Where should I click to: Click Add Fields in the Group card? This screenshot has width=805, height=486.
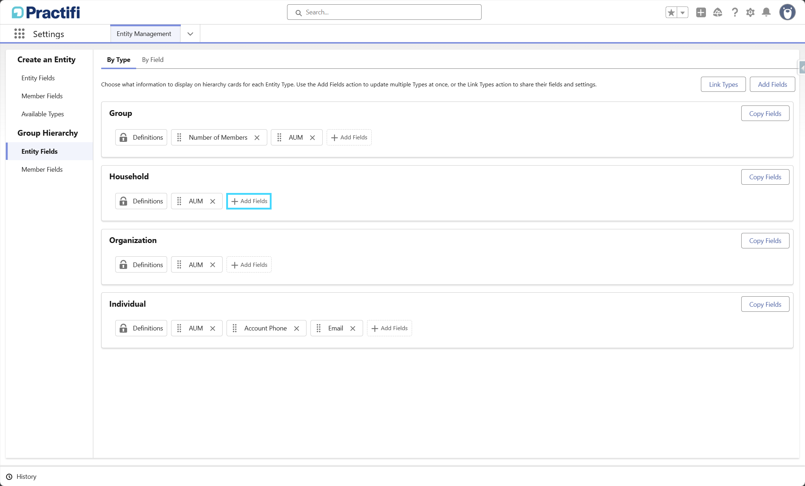(x=349, y=138)
